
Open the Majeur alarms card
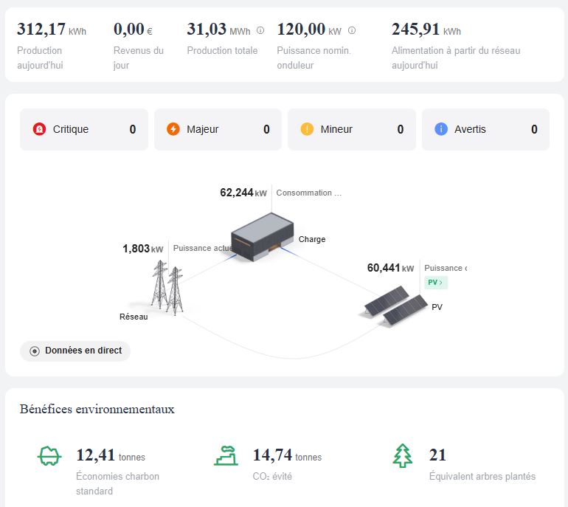(x=218, y=129)
